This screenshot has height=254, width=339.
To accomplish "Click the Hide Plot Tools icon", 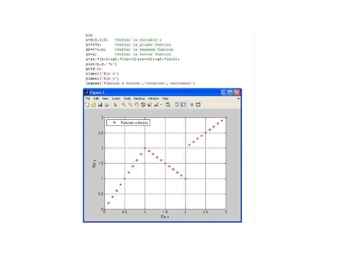I will (x=192, y=105).
